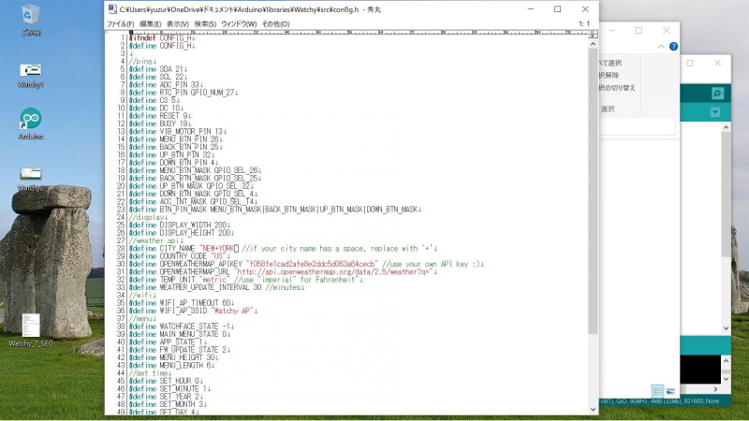Viewport: 749px width, 421px height.
Task: Open the 表示(V) menu
Action: (177, 24)
